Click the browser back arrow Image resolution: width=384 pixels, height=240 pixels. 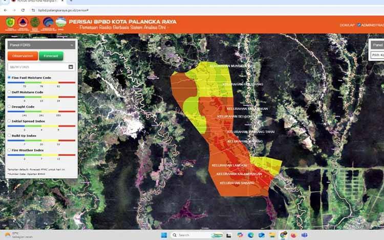6,10
